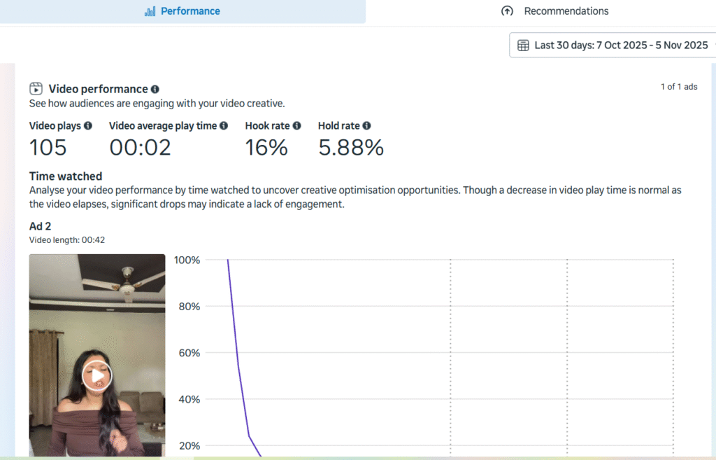Click the info icon next to Video plays
Image resolution: width=716 pixels, height=460 pixels.
[88, 126]
